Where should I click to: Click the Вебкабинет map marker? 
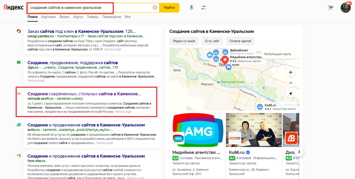click(225, 52)
